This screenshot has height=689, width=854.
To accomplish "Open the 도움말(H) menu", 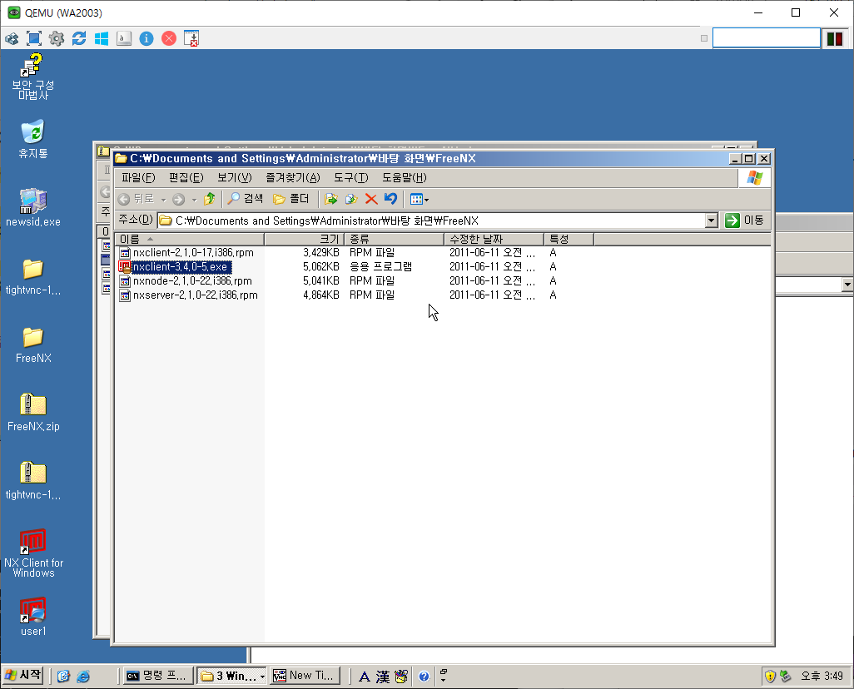I will [x=405, y=177].
